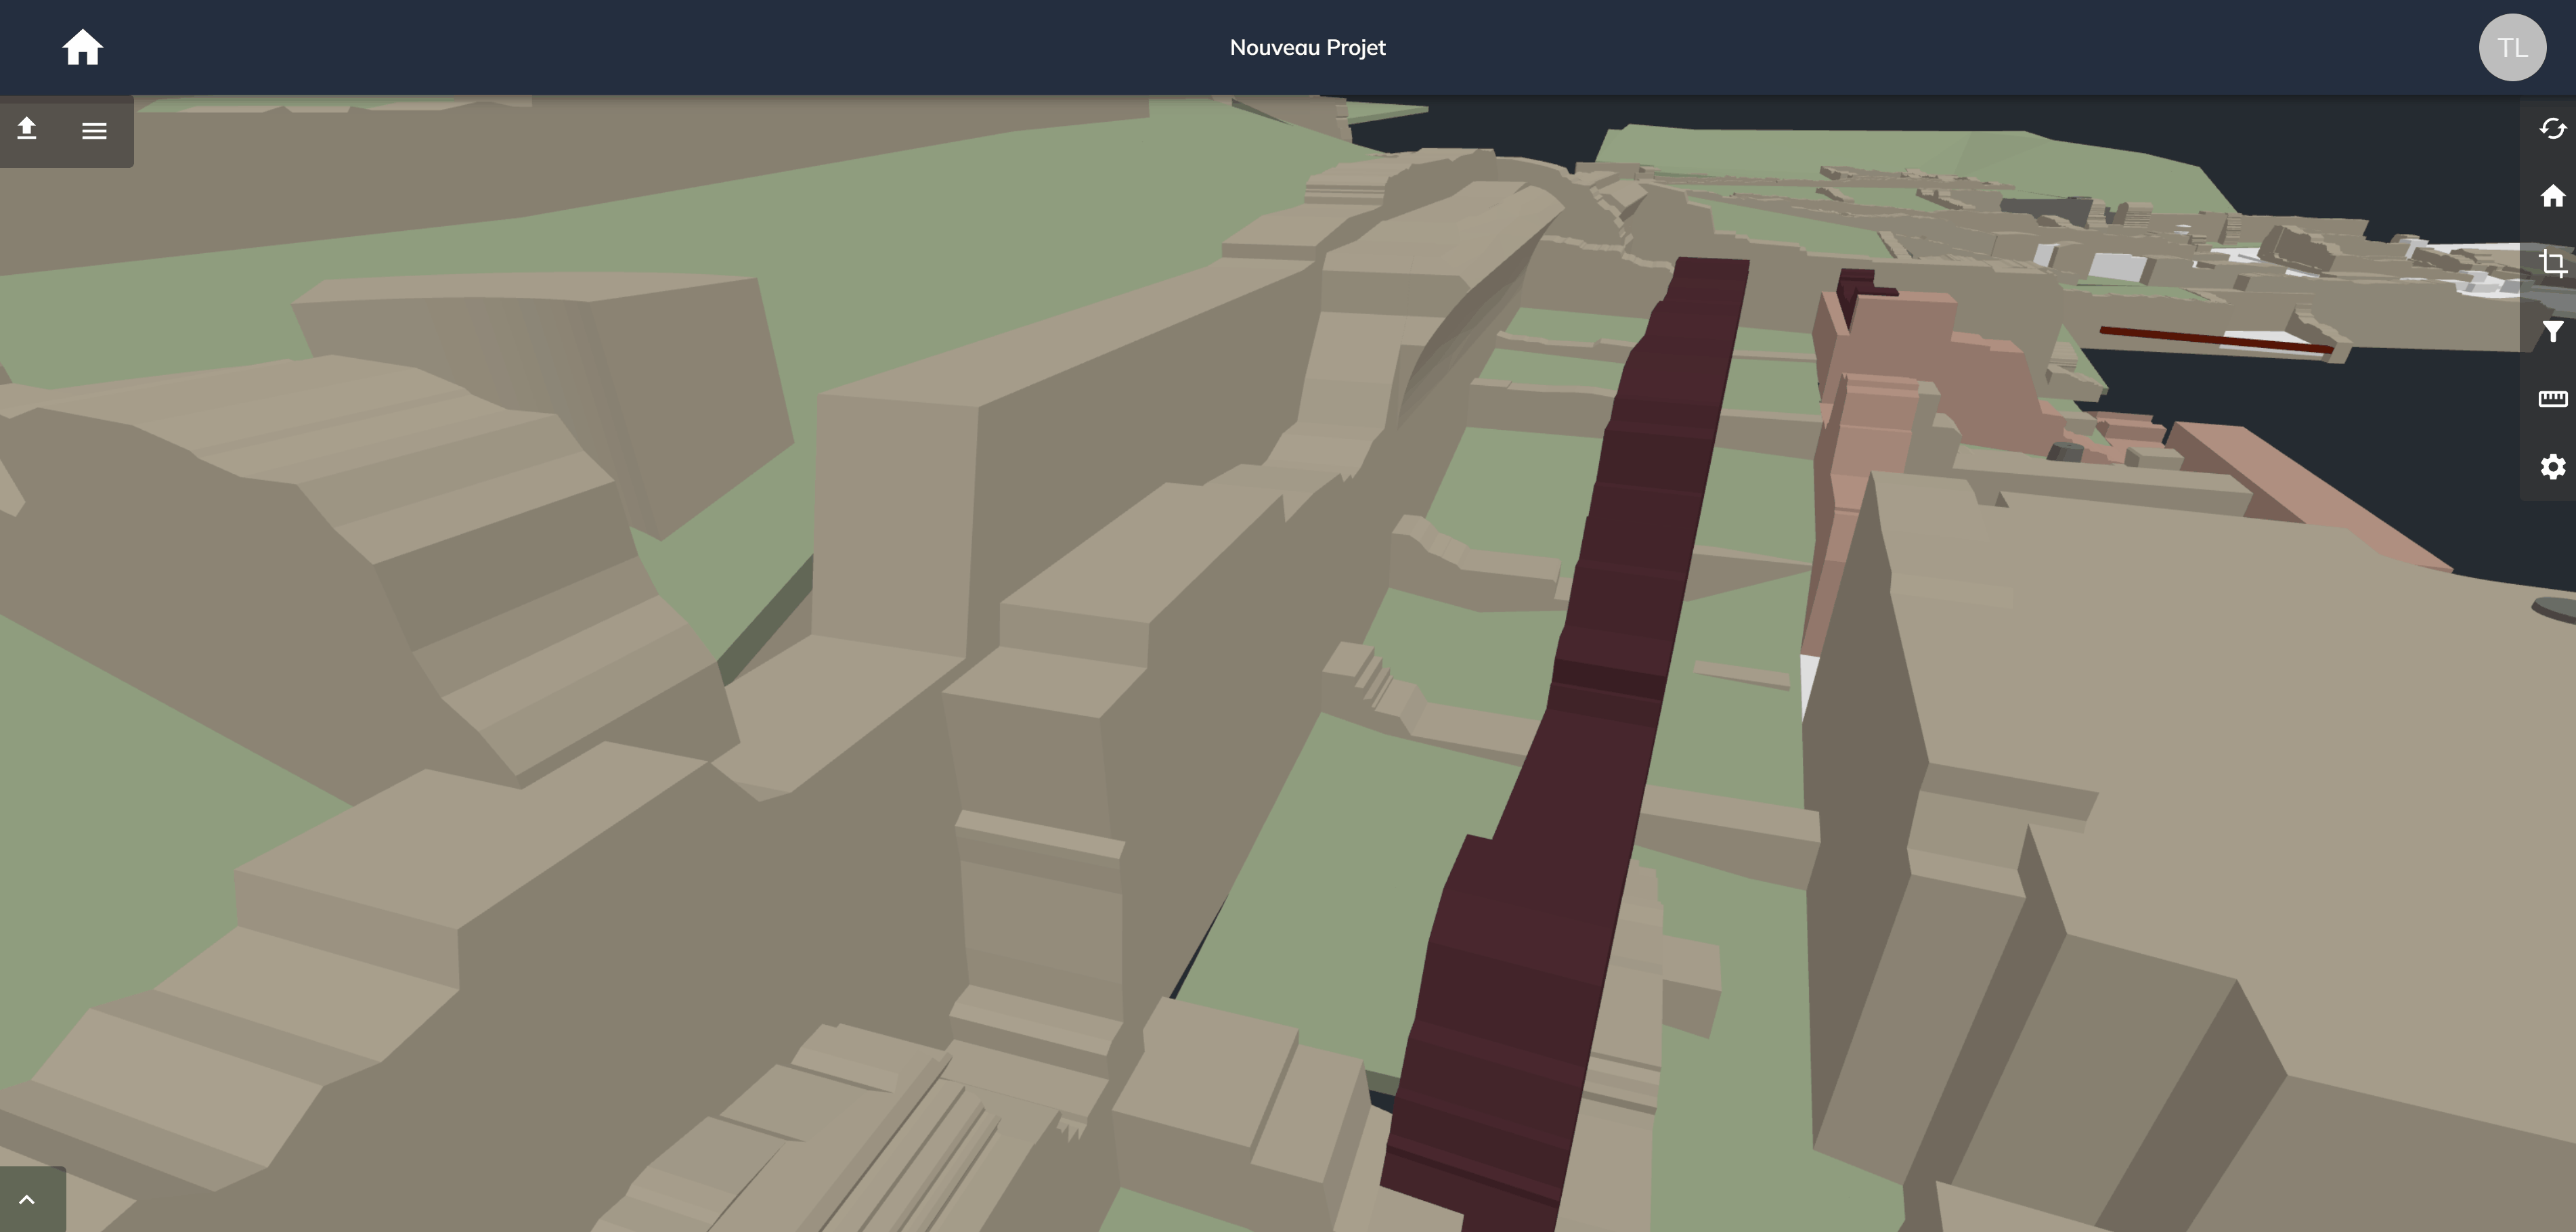Click the refresh/sync view icon
Viewport: 2576px width, 1232px height.
(2553, 128)
